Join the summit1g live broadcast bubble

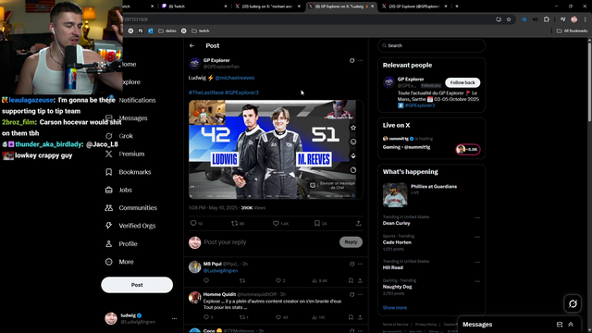[468, 149]
